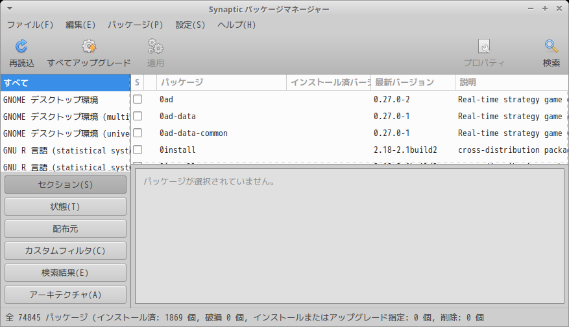Click the セクション(S) filter button
Viewport: 569px width, 327px height.
[66, 185]
